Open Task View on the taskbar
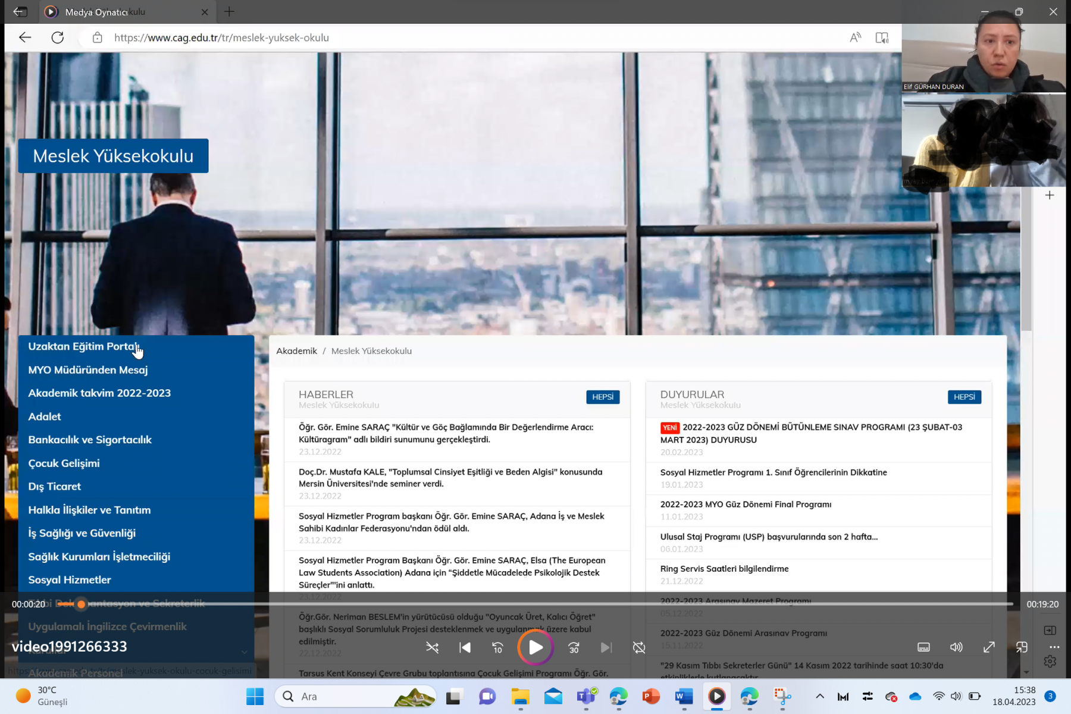Image resolution: width=1071 pixels, height=714 pixels. click(x=455, y=696)
